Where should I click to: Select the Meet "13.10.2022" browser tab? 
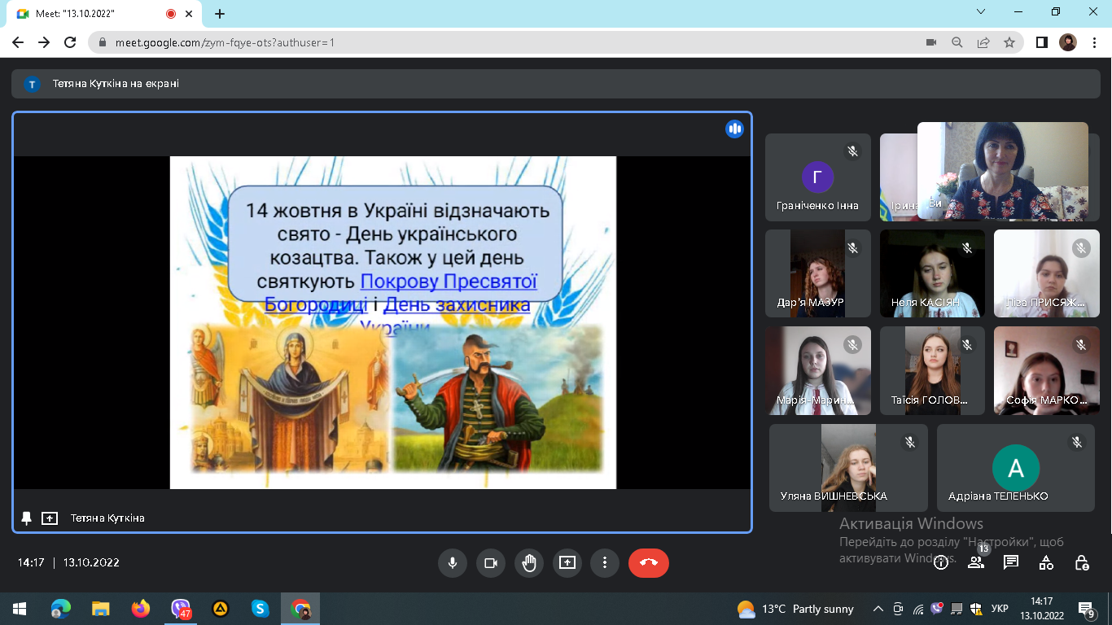pos(96,14)
